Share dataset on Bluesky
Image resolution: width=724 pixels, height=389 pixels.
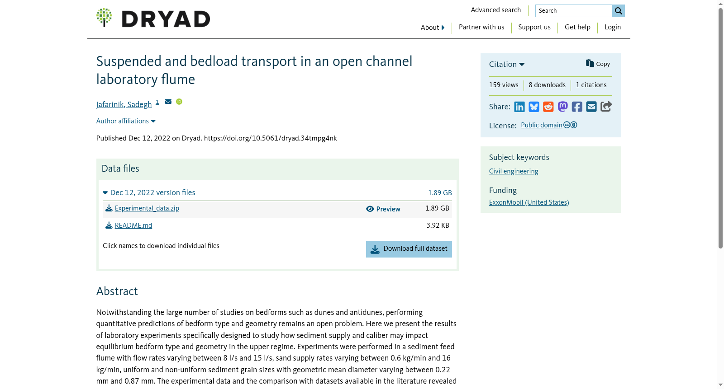[x=534, y=107]
